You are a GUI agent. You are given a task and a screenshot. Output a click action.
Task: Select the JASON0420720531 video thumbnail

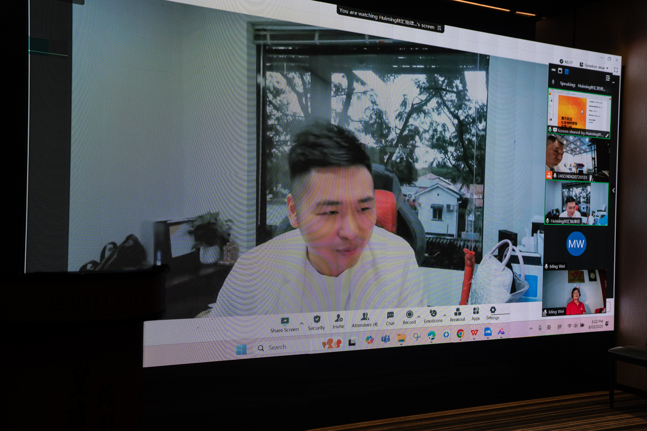pyautogui.click(x=577, y=156)
